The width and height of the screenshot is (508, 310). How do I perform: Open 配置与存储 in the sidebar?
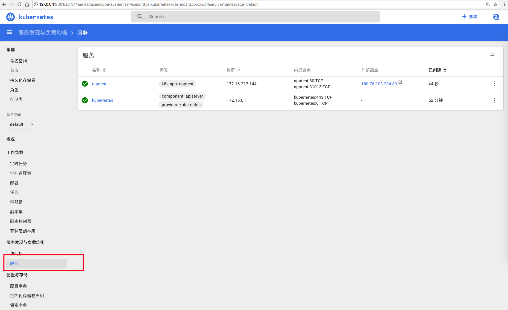pos(17,275)
